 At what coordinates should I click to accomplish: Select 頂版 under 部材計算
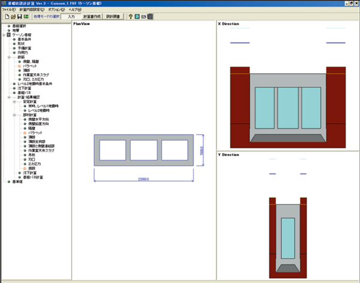click(x=32, y=137)
